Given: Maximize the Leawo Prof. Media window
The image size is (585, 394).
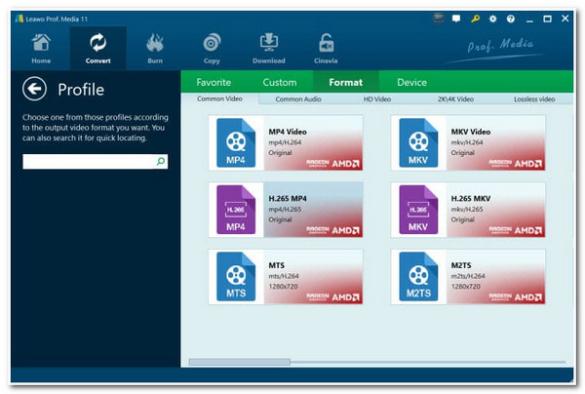Looking at the screenshot, I should pyautogui.click(x=547, y=19).
